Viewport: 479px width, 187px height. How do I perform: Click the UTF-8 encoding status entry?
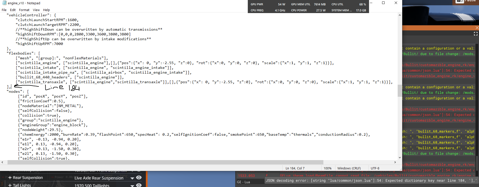375,168
